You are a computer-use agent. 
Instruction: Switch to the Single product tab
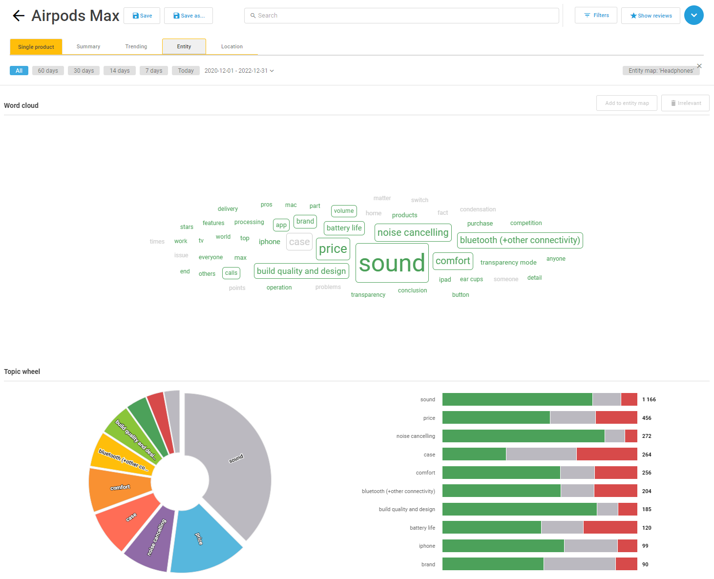click(x=36, y=47)
